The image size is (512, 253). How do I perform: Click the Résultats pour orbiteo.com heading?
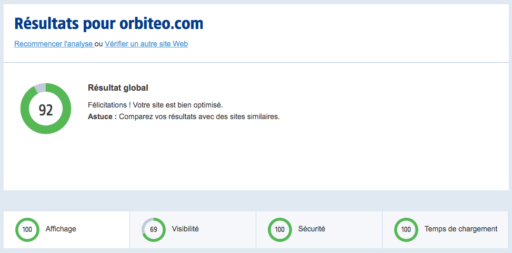pos(109,24)
